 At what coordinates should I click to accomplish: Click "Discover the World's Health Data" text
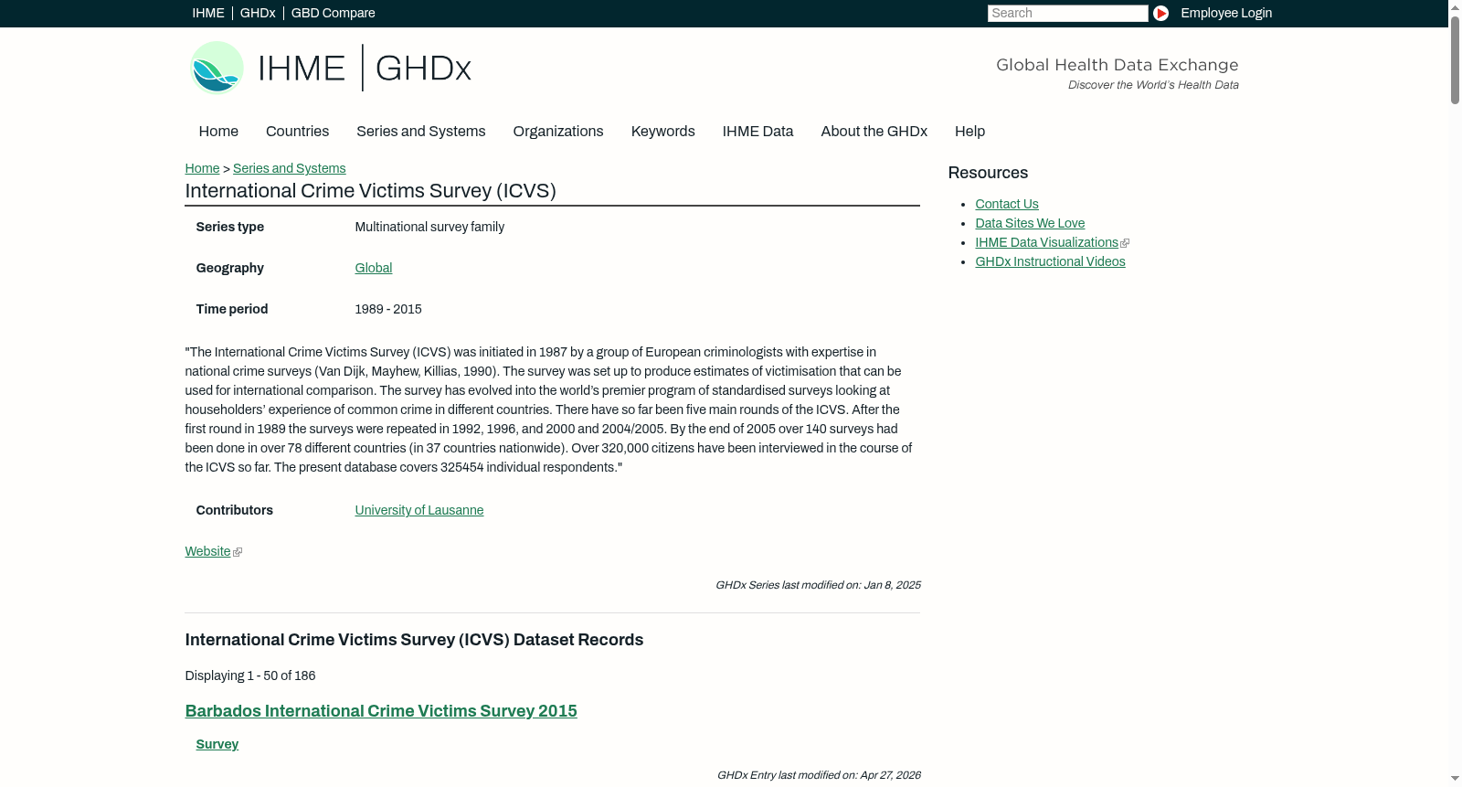1153,85
